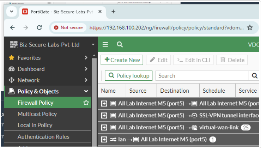Click the Not secure site warning badge

point(68,27)
